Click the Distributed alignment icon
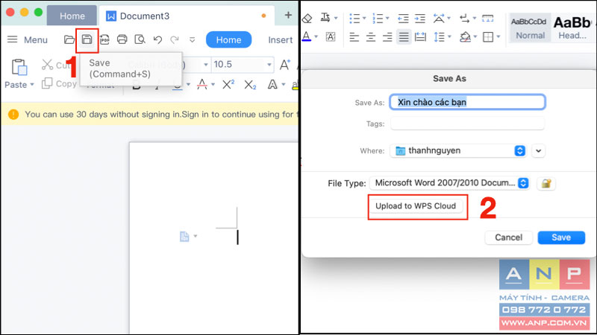The width and height of the screenshot is (597, 335). (420, 37)
